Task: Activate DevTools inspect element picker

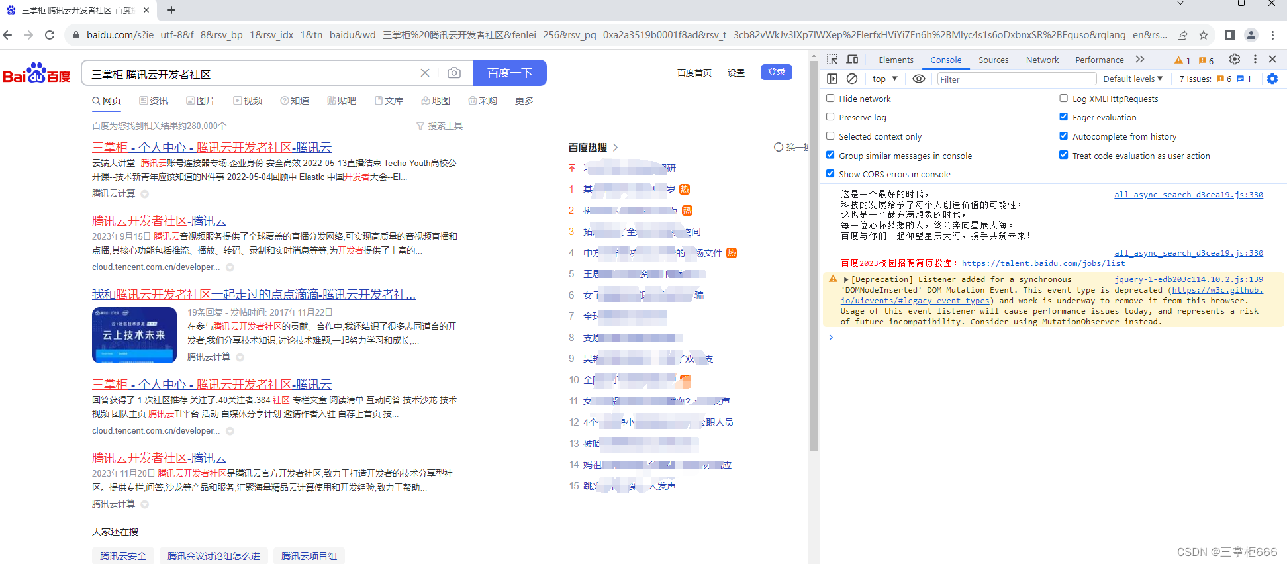Action: 832,59
